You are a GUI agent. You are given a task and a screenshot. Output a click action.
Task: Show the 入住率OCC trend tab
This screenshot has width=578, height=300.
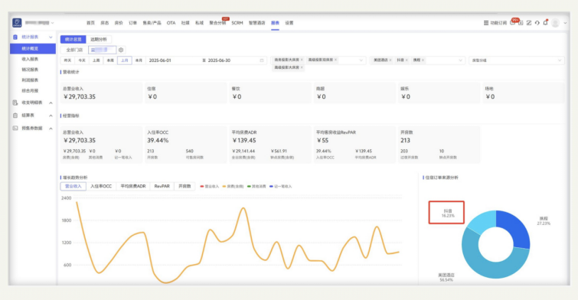pyautogui.click(x=101, y=187)
